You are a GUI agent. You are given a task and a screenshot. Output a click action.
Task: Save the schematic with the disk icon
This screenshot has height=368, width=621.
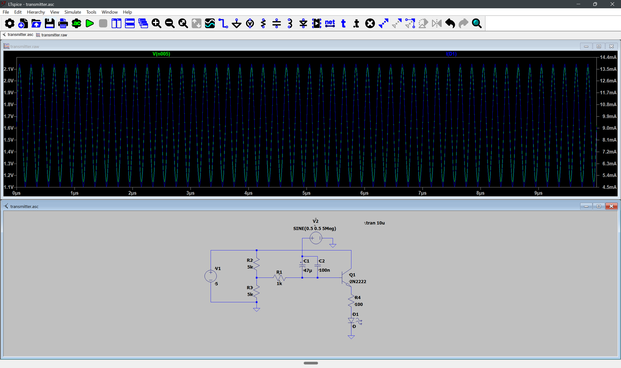(x=50, y=24)
